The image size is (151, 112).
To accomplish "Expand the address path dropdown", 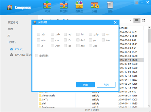I will click(130, 20).
